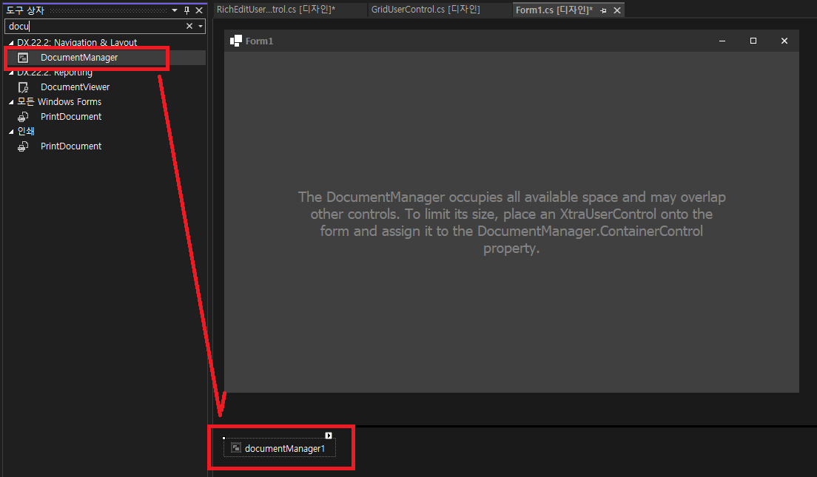The height and width of the screenshot is (477, 817).
Task: Click PrintDocument printer icon under 모든 Windows Forms
Action: 23,117
